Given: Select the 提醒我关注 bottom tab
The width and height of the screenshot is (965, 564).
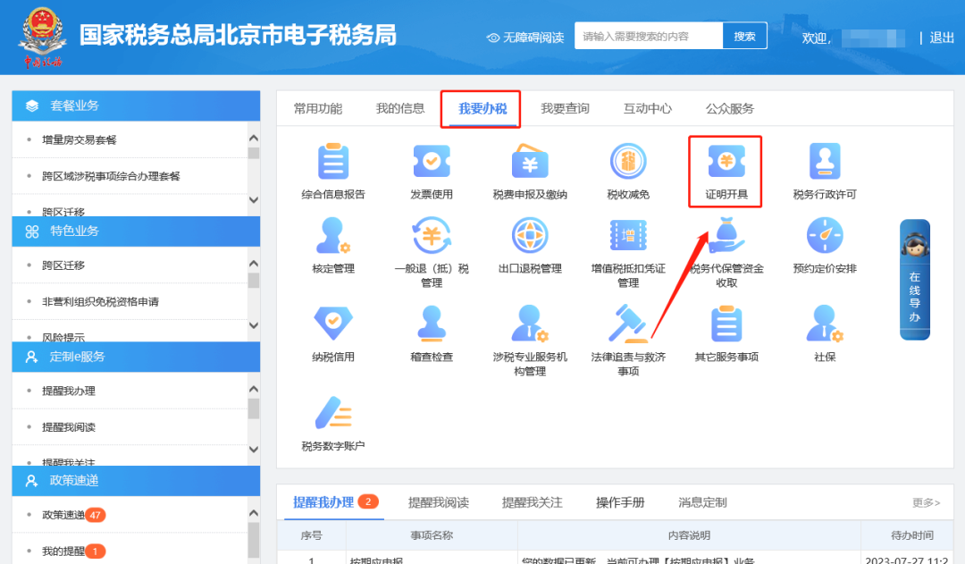Looking at the screenshot, I should [x=533, y=502].
